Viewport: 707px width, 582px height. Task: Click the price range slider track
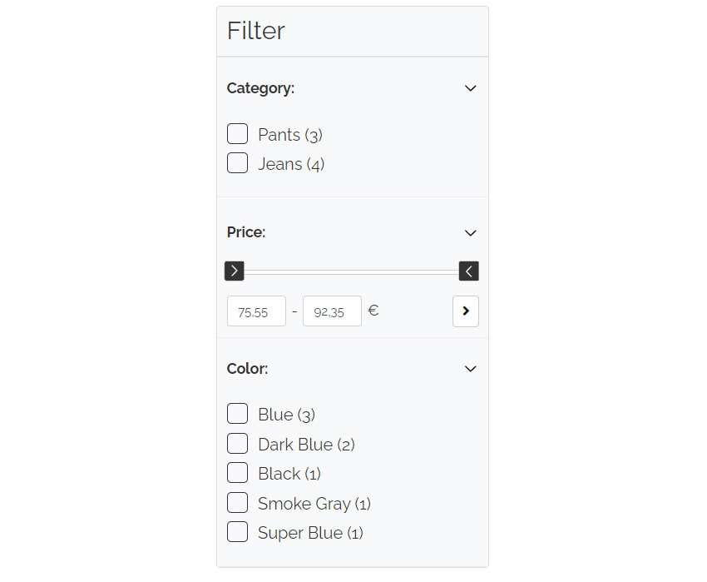coord(351,271)
